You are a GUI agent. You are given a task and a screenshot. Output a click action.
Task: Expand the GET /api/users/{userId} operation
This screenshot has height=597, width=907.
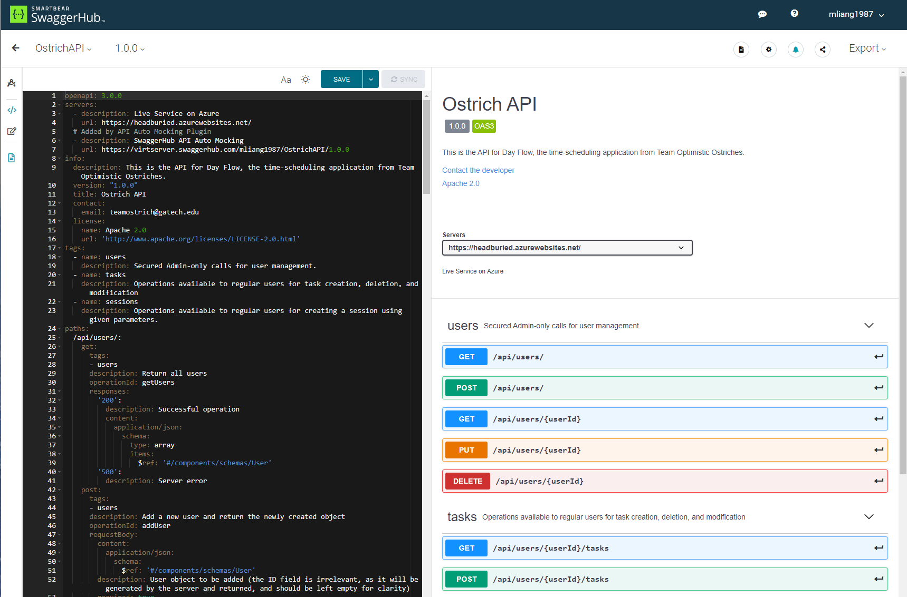click(x=665, y=419)
